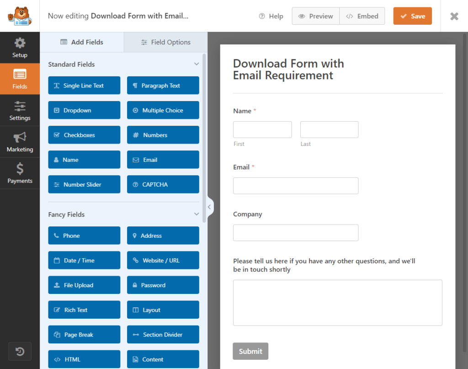Image resolution: width=468 pixels, height=369 pixels.
Task: Switch to the Field Options tab
Action: point(165,42)
